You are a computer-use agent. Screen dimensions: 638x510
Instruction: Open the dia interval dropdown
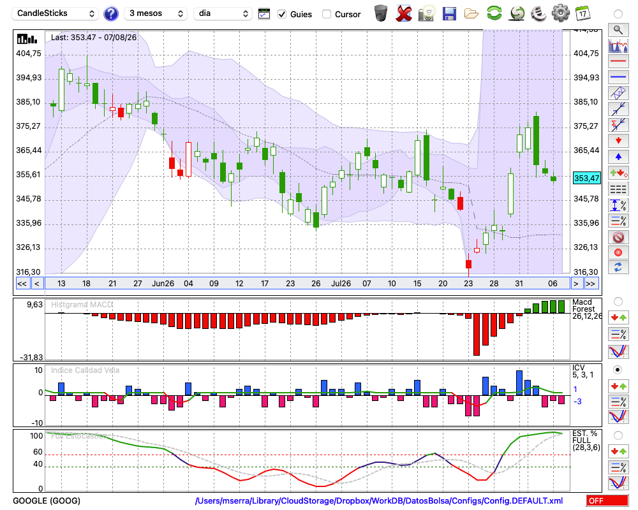tap(223, 13)
